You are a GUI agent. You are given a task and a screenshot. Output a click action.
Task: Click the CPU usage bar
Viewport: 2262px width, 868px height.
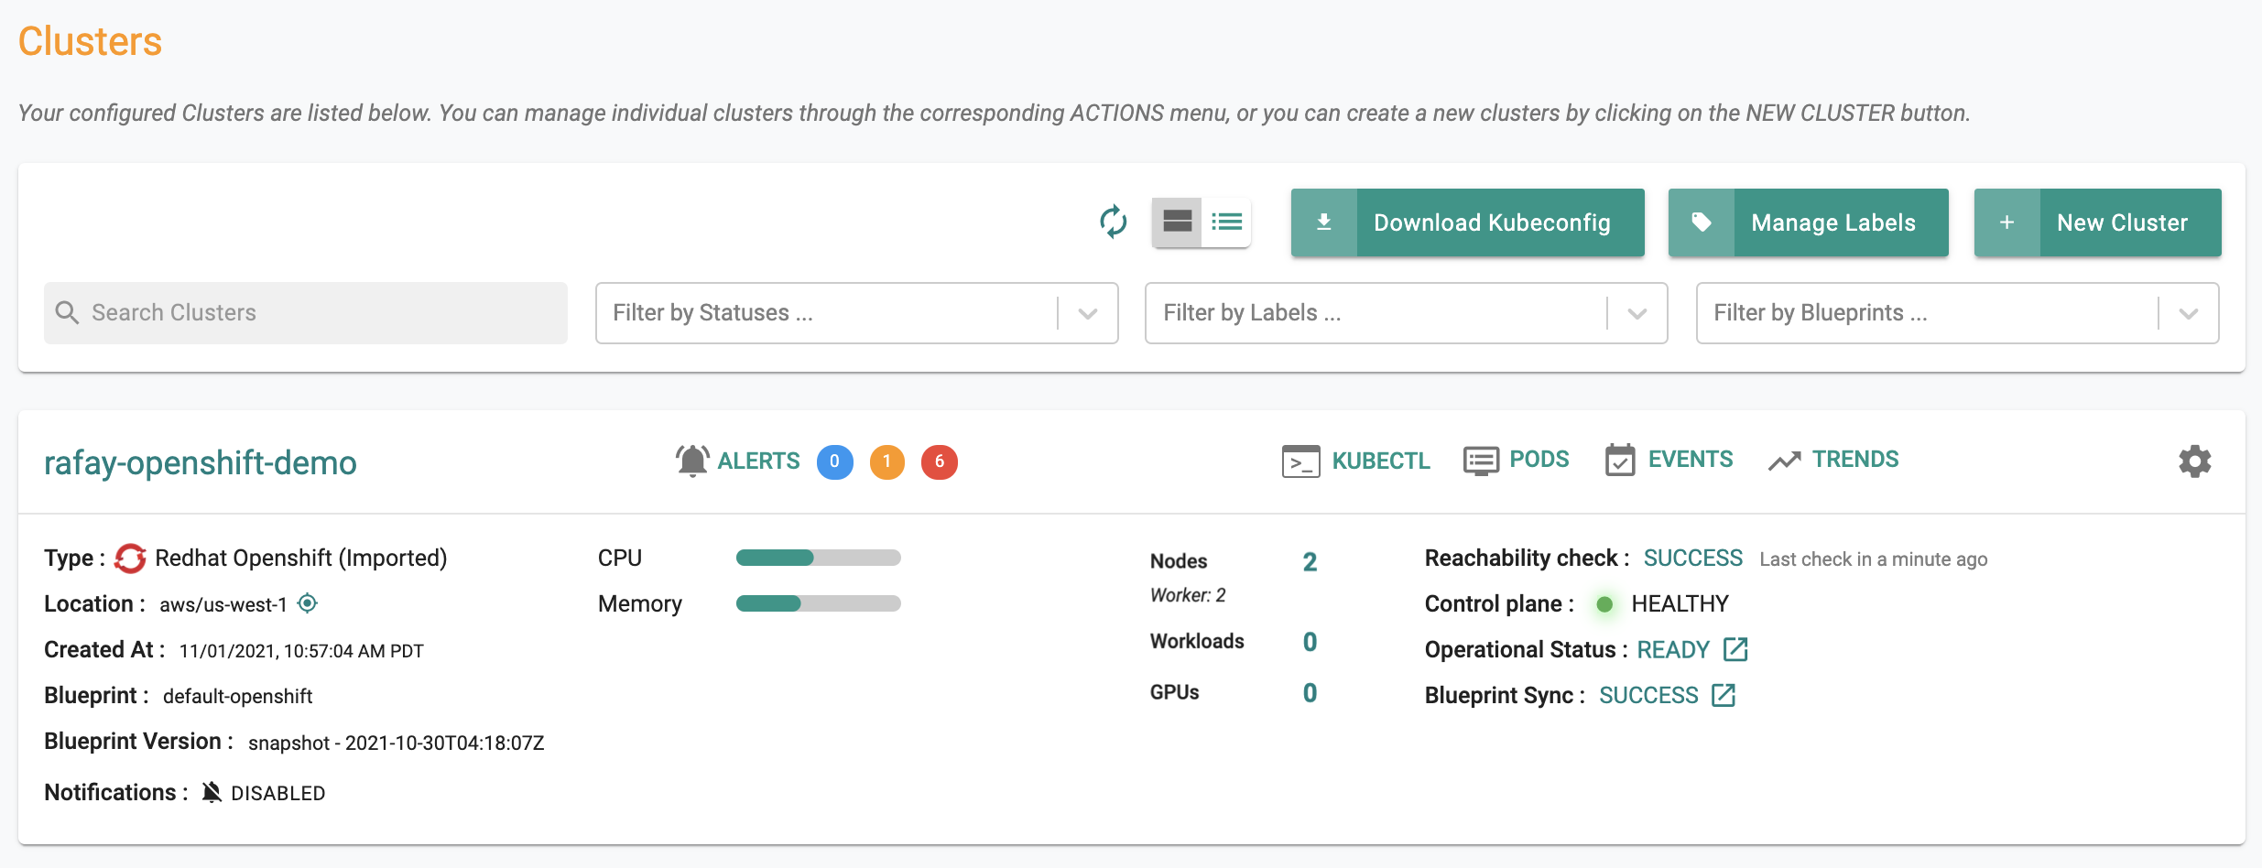(x=819, y=558)
